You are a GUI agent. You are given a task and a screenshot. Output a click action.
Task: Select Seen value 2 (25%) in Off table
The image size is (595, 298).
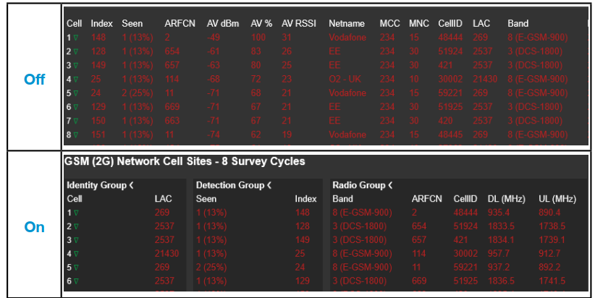pos(138,93)
